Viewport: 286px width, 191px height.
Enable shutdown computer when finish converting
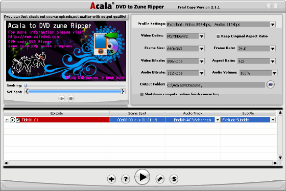point(142,94)
